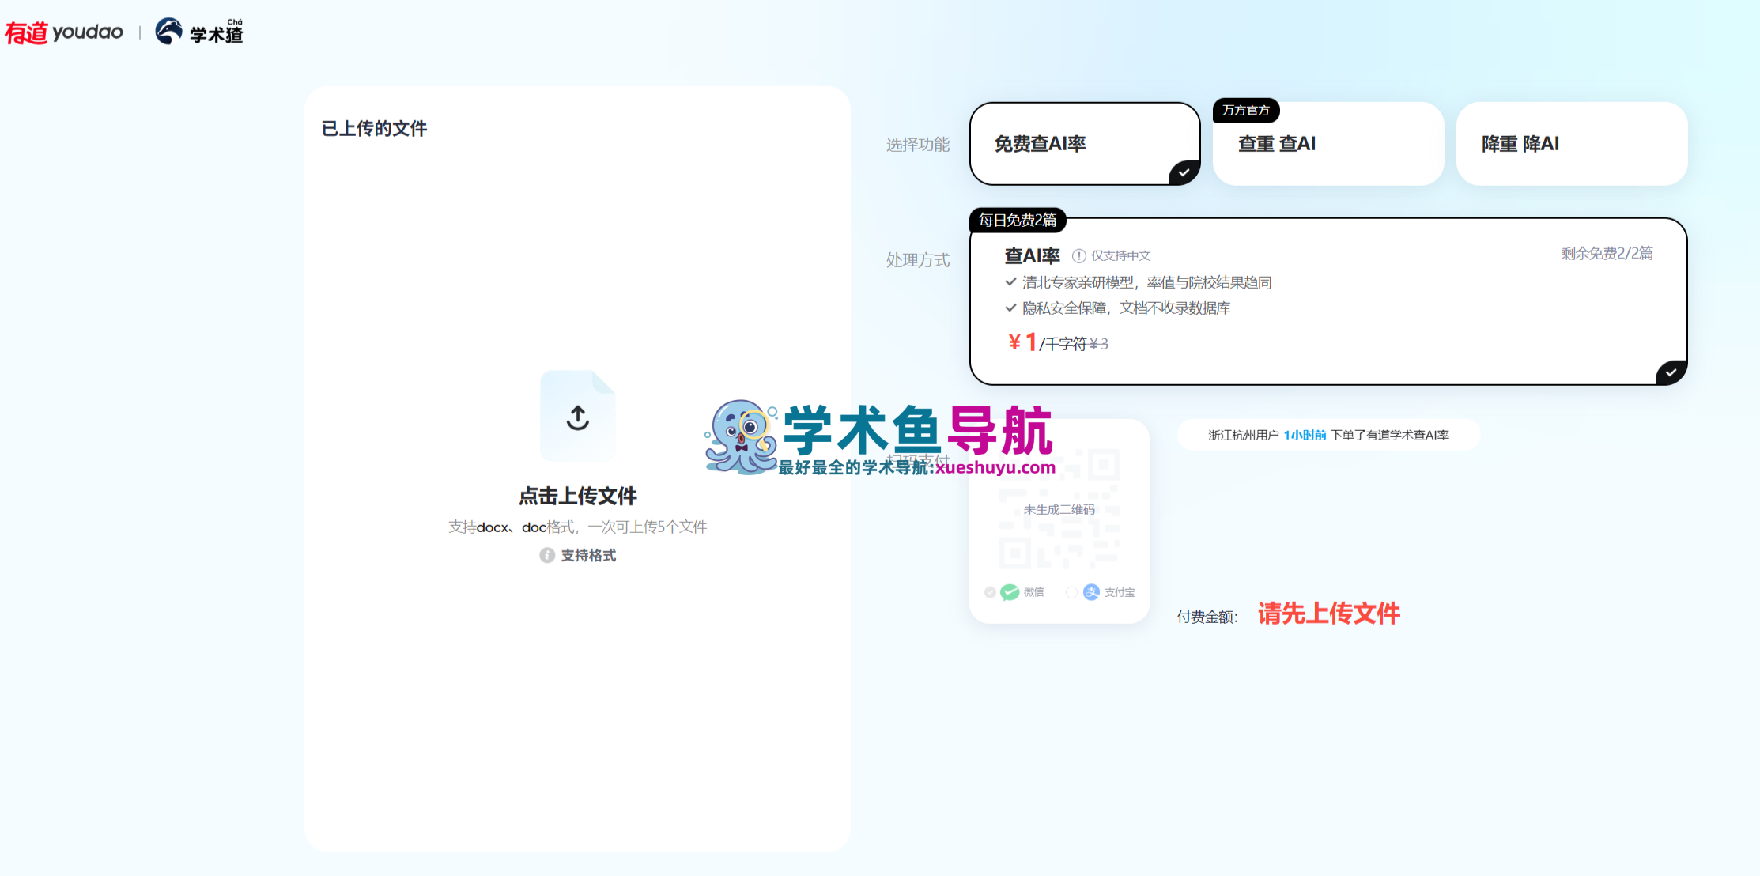Click the Youdao logo in the header

pos(64,32)
